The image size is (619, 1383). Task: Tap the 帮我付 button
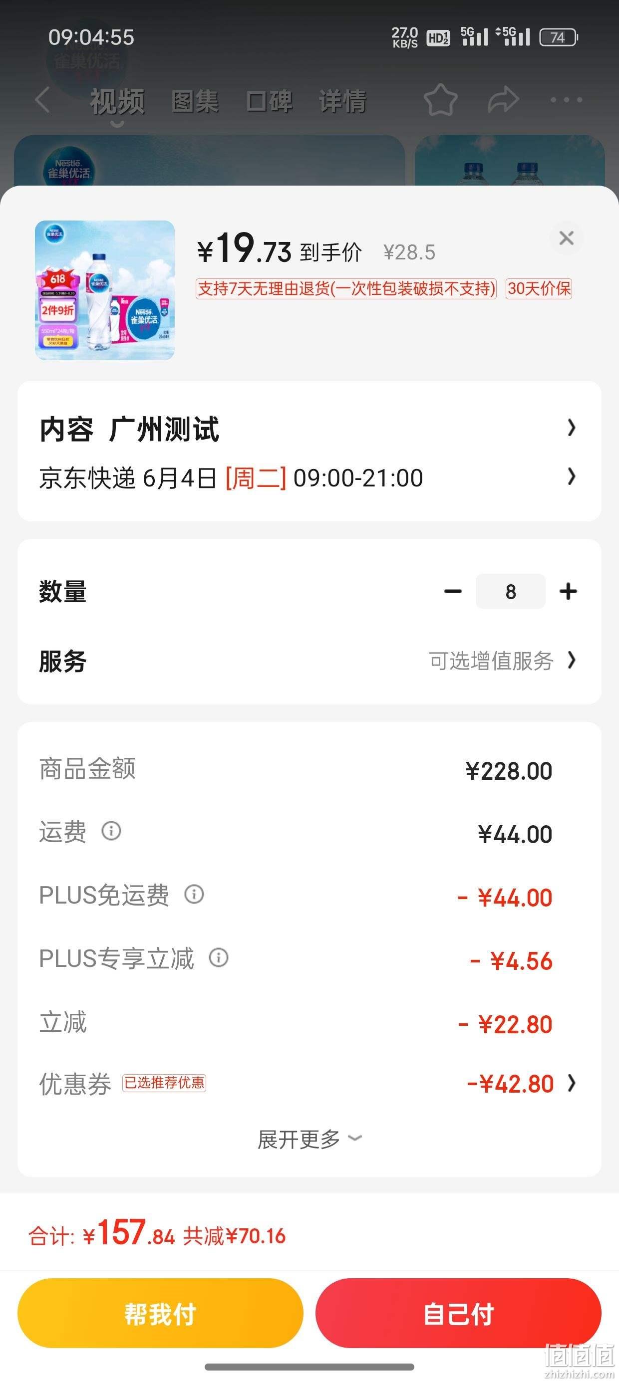coord(160,1313)
